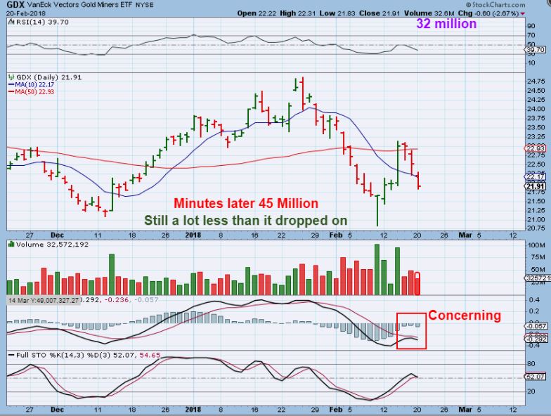This screenshot has height=416, width=551.
Task: Click the bold 21.91 last-price tag
Action: coord(536,187)
